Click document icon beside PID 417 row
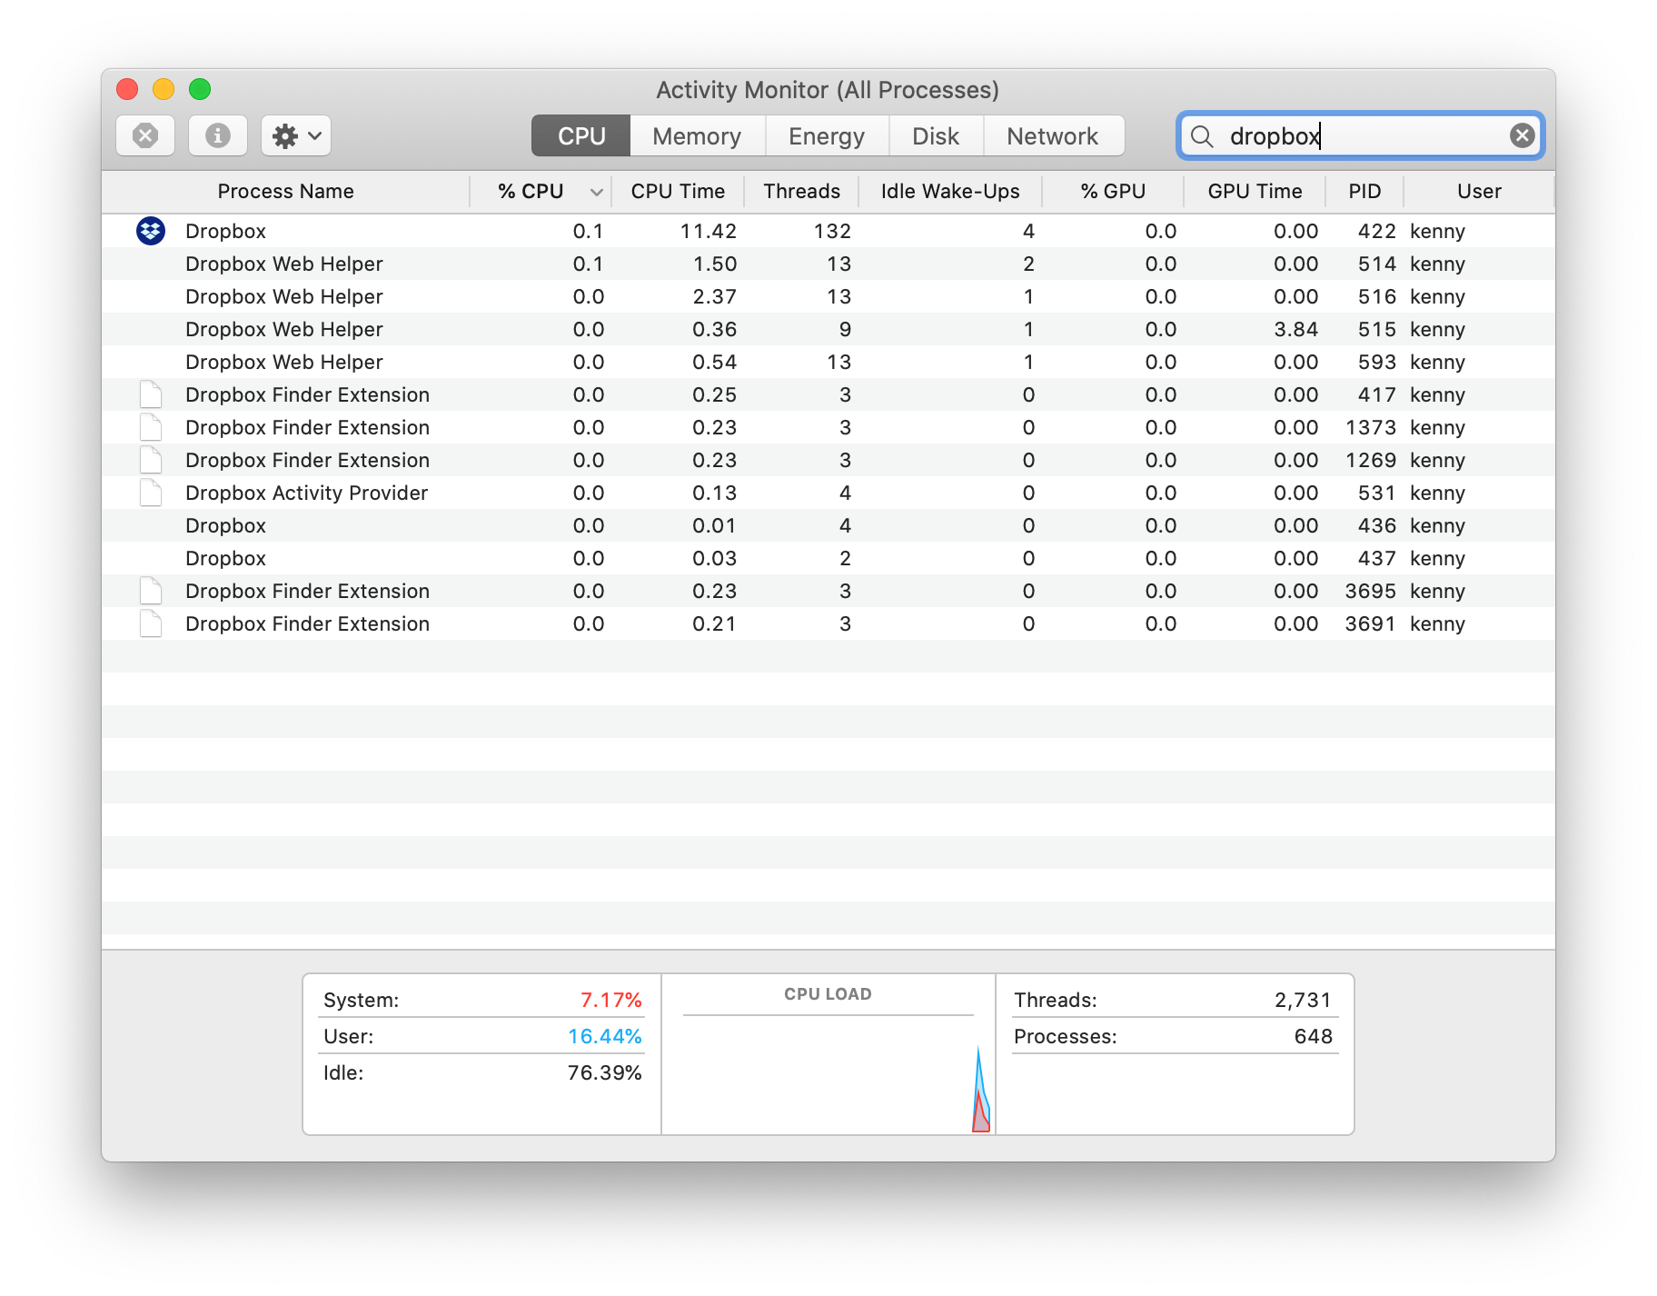1657x1296 pixels. [151, 394]
